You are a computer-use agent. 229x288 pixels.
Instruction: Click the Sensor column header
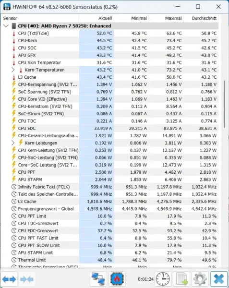click(10, 18)
